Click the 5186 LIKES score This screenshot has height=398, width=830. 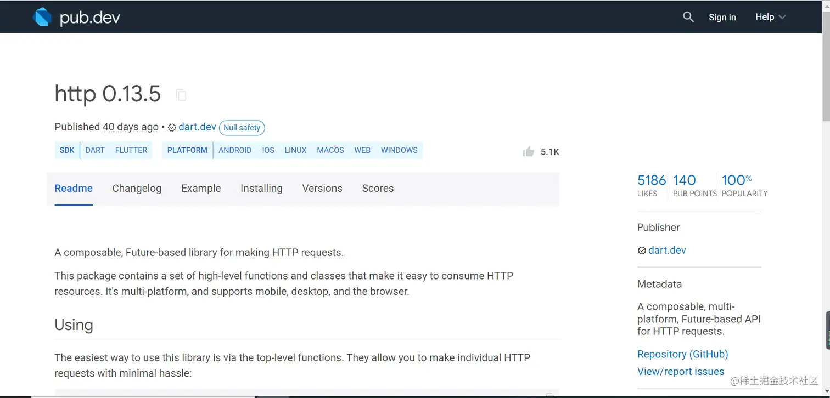(651, 185)
